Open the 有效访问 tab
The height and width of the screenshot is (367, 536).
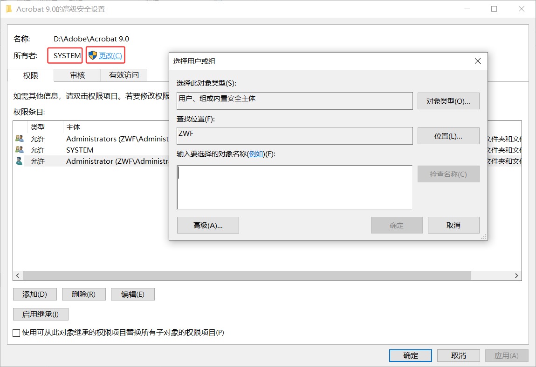[x=124, y=75]
